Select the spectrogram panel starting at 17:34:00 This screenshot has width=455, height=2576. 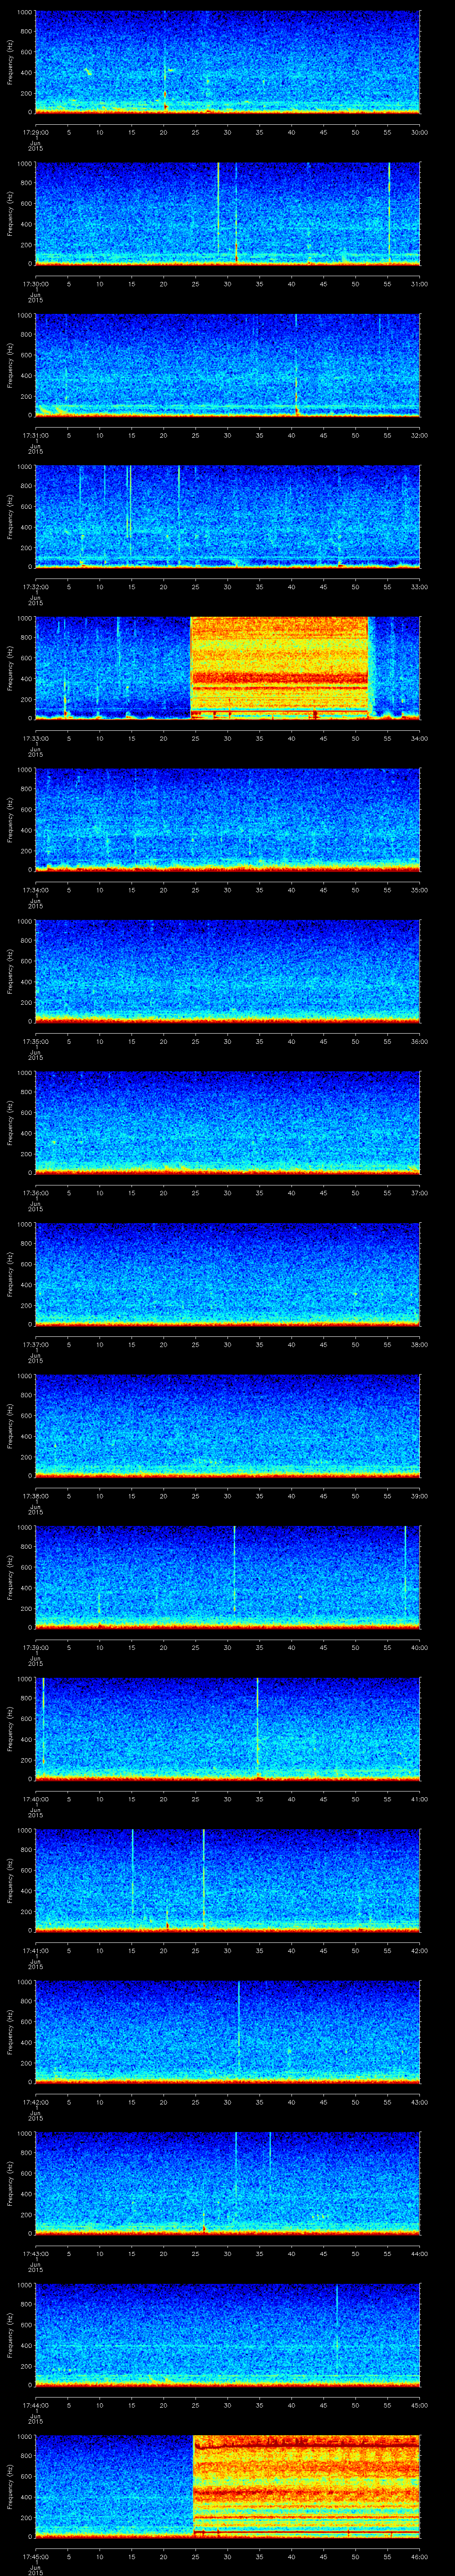point(227,819)
